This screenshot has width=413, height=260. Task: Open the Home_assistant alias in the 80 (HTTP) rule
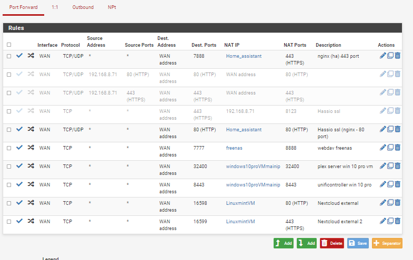click(x=244, y=130)
